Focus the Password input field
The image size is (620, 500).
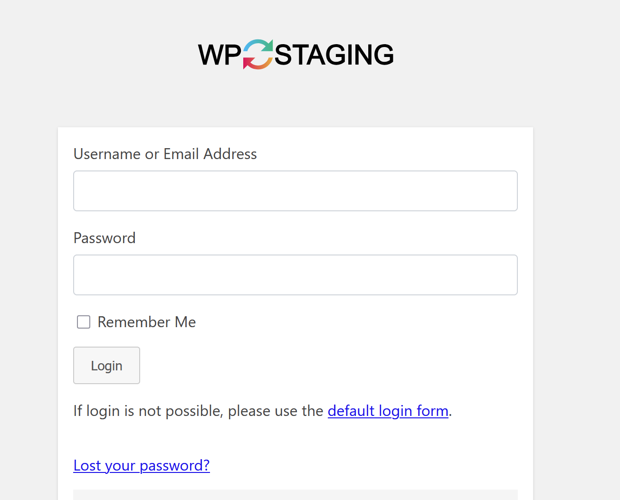pos(295,275)
